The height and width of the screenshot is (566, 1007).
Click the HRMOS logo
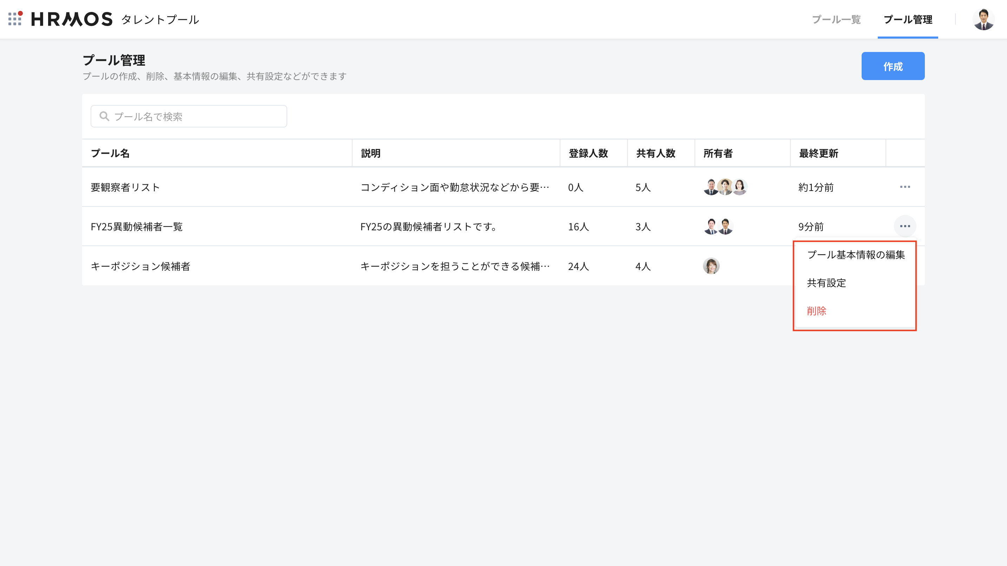72,19
